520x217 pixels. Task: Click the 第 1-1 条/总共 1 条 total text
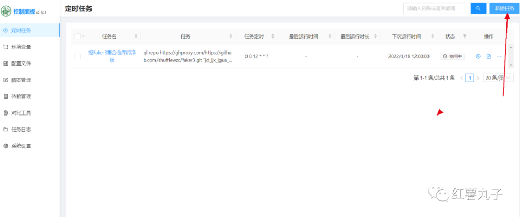coord(434,78)
